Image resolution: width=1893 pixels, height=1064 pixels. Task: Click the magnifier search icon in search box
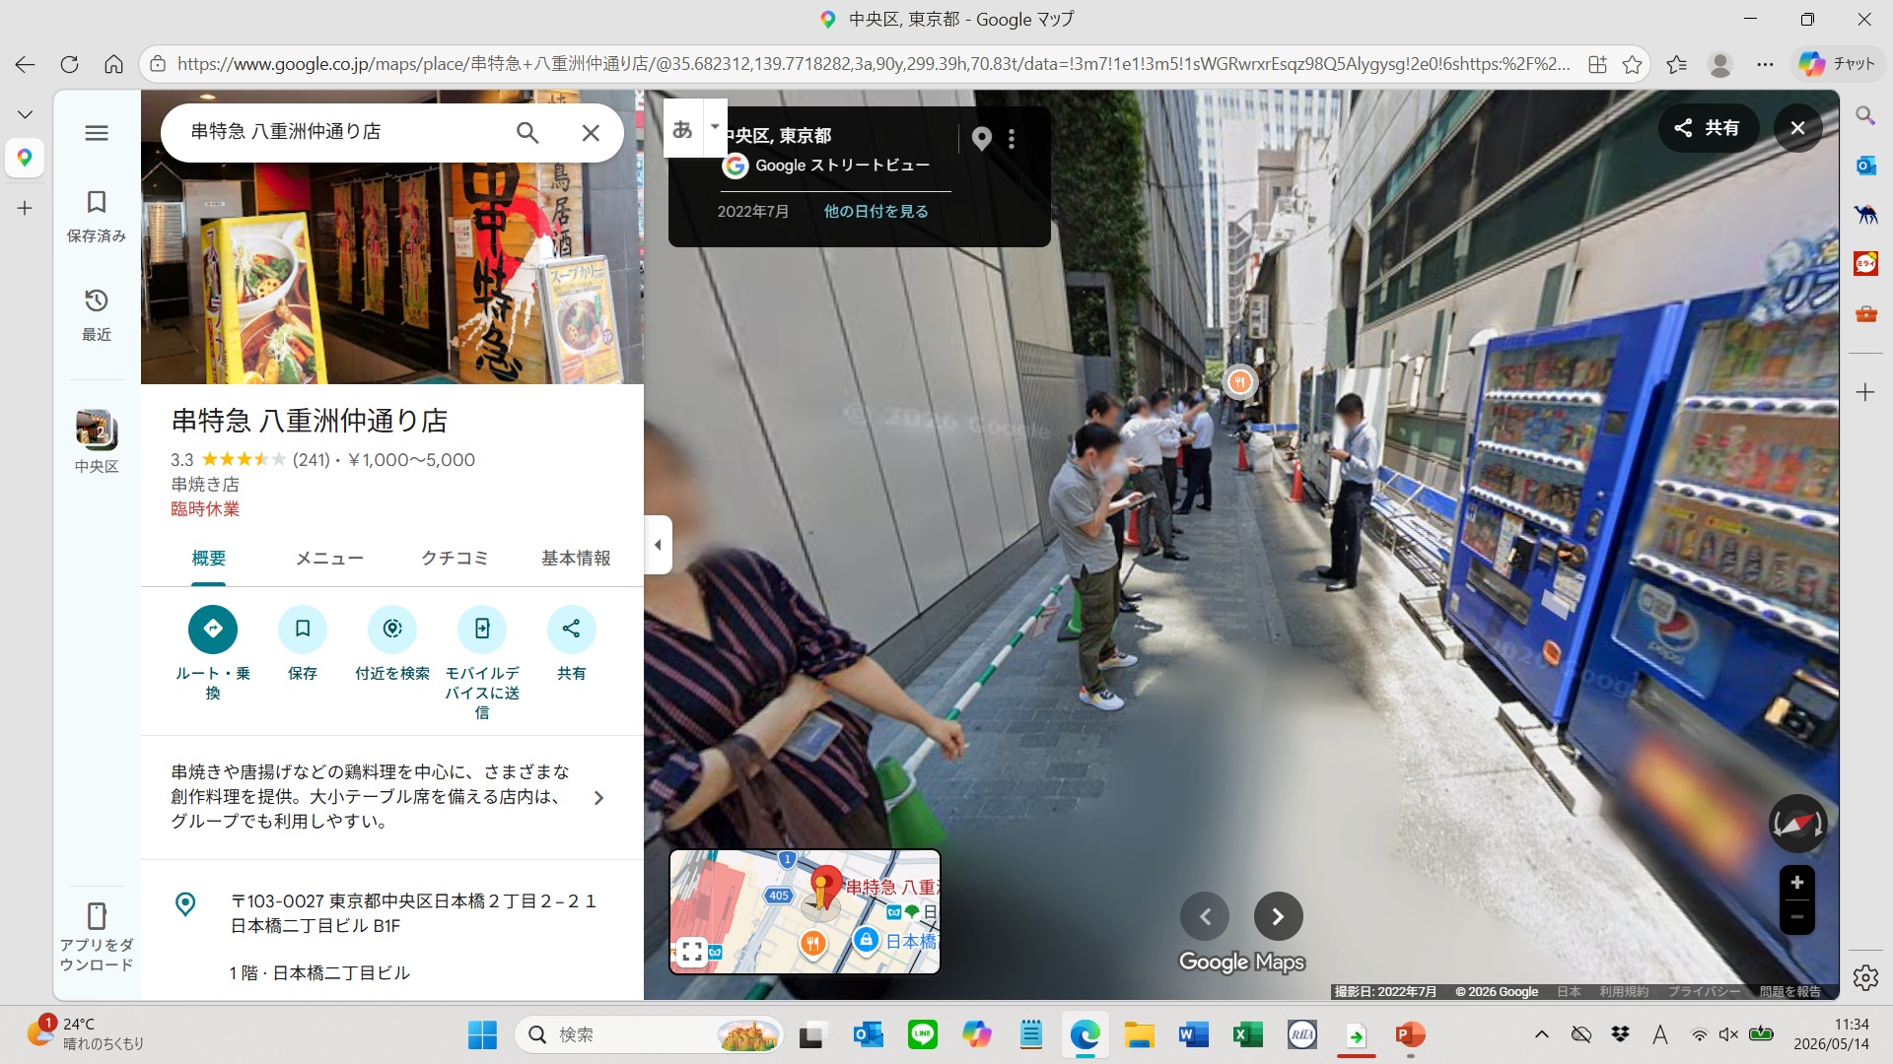[x=527, y=133]
